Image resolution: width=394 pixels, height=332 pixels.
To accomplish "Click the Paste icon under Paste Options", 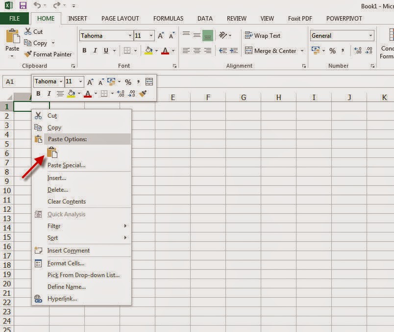I will pos(52,152).
